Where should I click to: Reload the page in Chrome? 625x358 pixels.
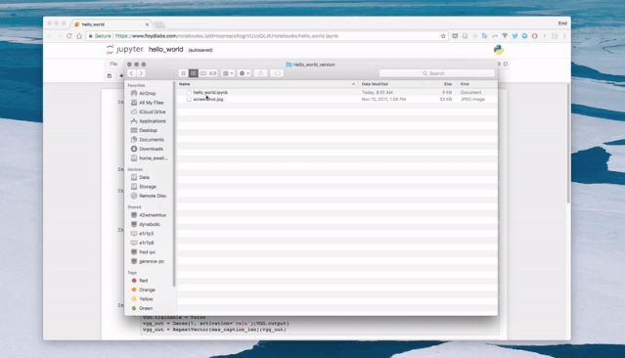(x=69, y=36)
